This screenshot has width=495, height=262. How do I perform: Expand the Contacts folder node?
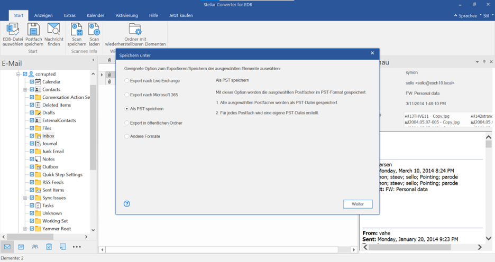25,90
